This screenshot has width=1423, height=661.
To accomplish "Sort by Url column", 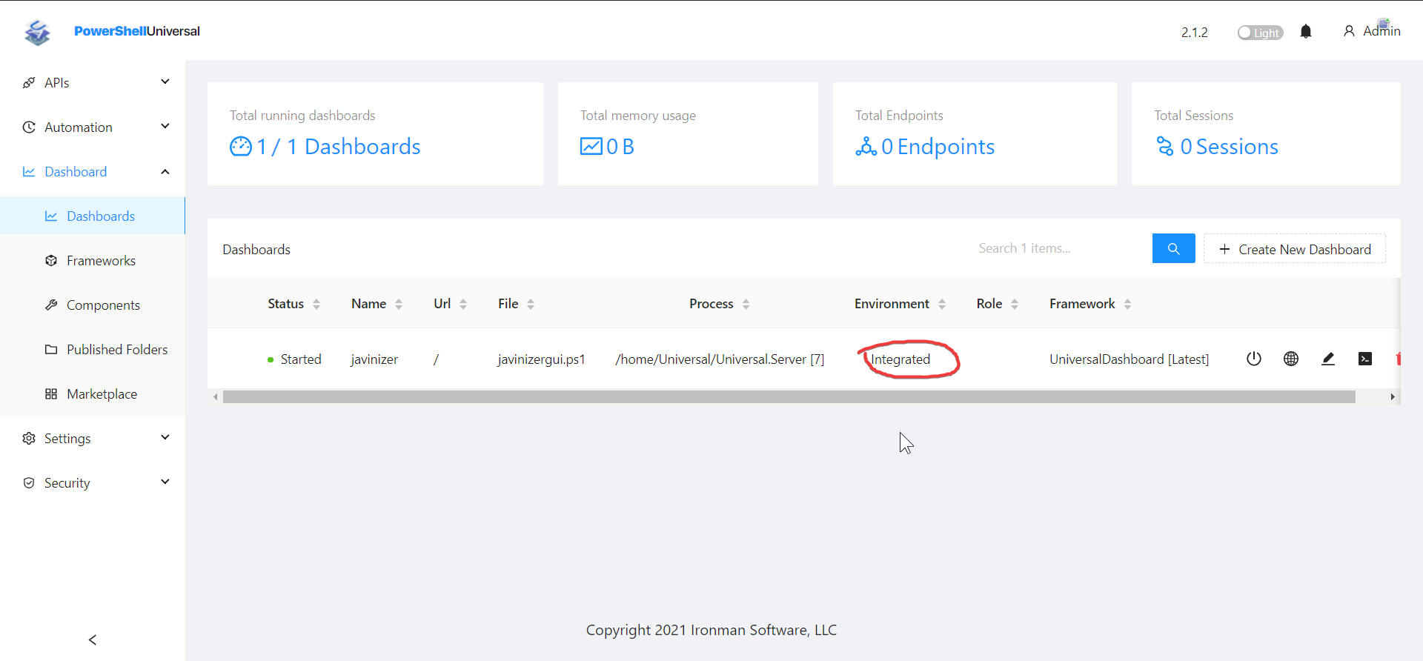I will pyautogui.click(x=450, y=304).
